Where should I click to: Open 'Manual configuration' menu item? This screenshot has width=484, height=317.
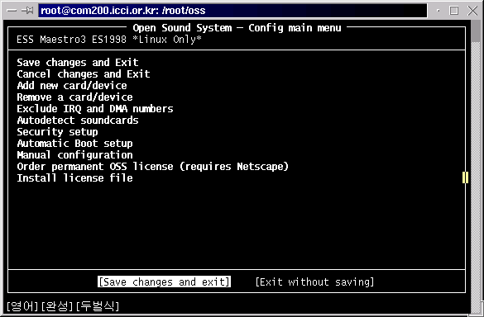coord(74,155)
